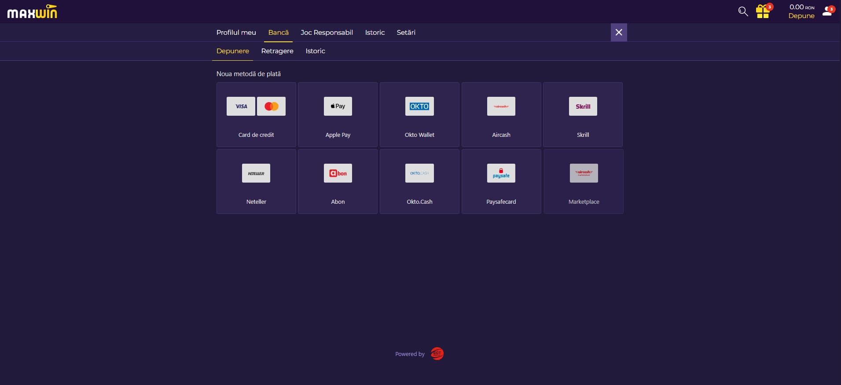The image size is (841, 385).
Task: Switch to the Retragere sub-tab
Action: coord(277,51)
